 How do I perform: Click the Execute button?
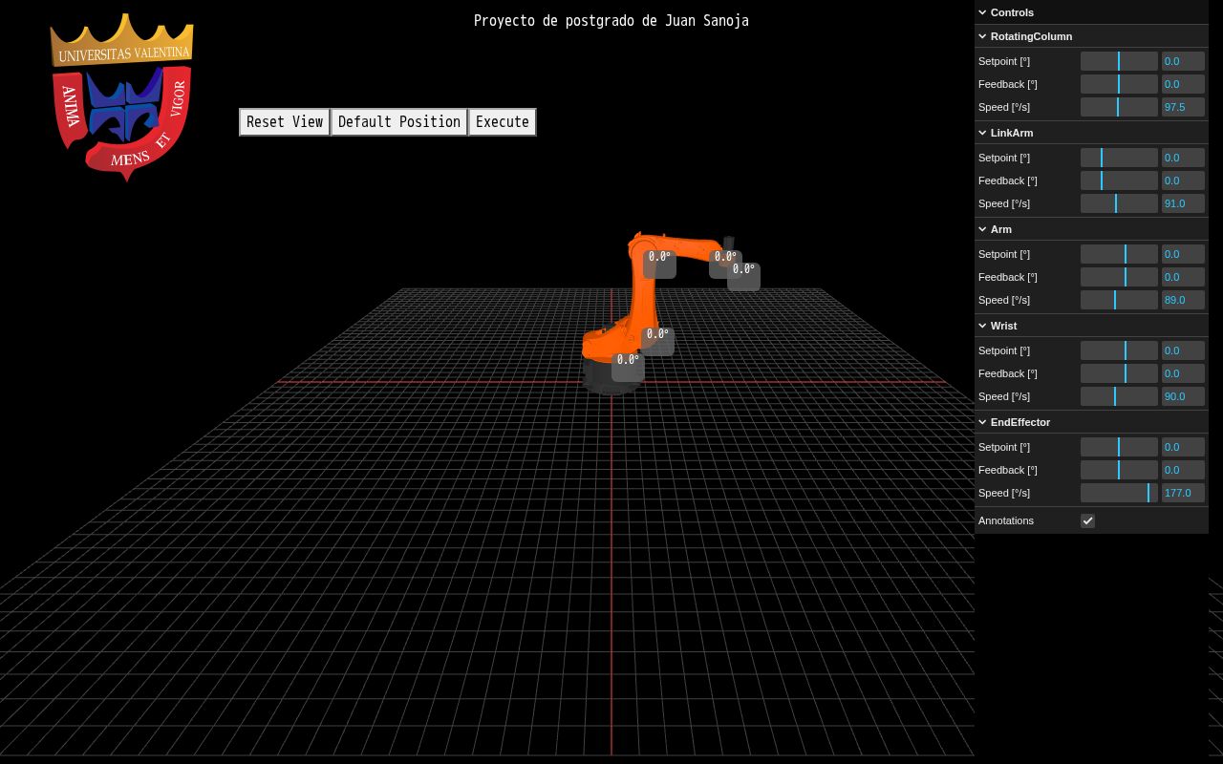pyautogui.click(x=503, y=122)
